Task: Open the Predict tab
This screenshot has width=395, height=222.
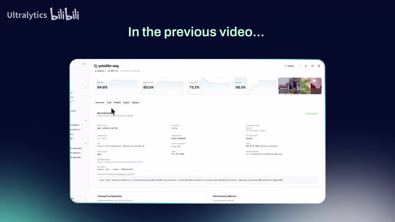Action: point(117,102)
